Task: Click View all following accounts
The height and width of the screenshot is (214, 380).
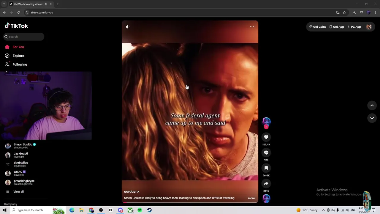Action: [15, 192]
